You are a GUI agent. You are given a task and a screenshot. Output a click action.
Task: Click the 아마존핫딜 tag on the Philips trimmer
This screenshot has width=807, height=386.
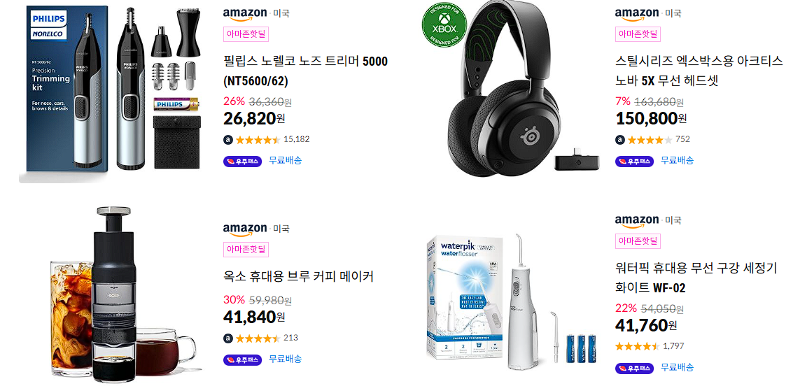point(246,34)
